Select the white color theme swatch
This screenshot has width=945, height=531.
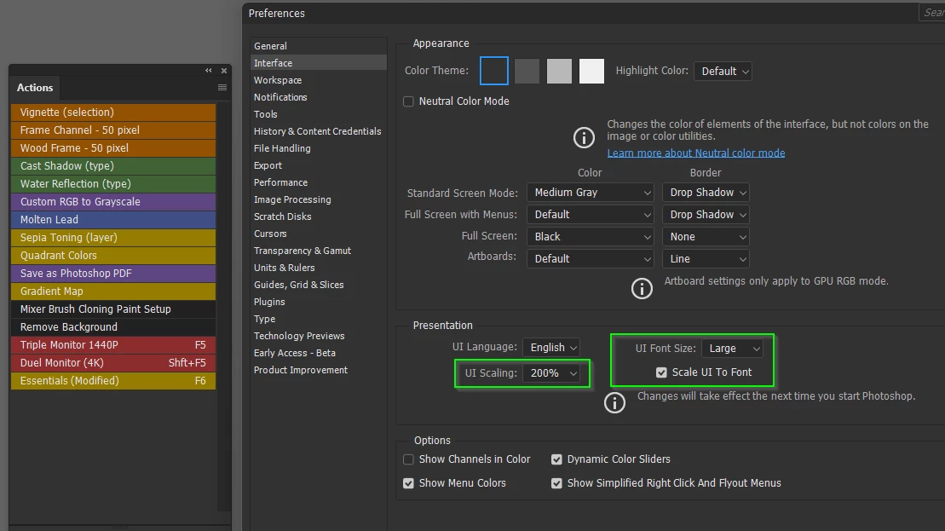tap(592, 71)
